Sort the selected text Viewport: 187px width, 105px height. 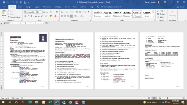pyautogui.click(x=84, y=12)
